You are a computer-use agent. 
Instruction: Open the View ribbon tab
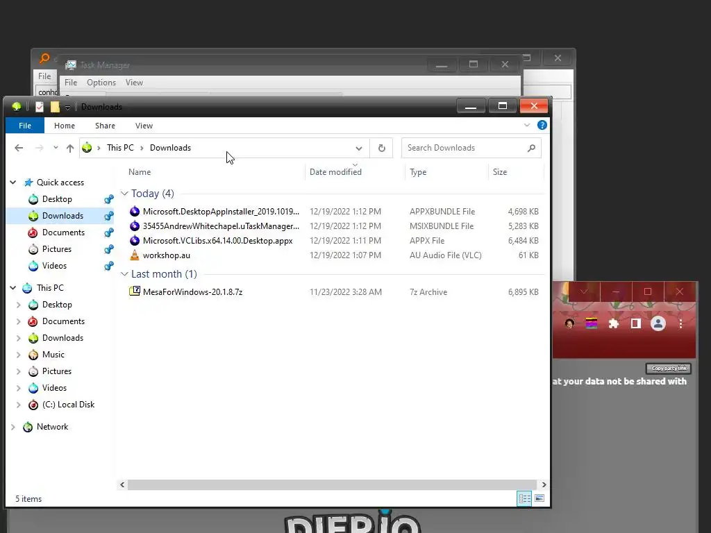(x=144, y=126)
